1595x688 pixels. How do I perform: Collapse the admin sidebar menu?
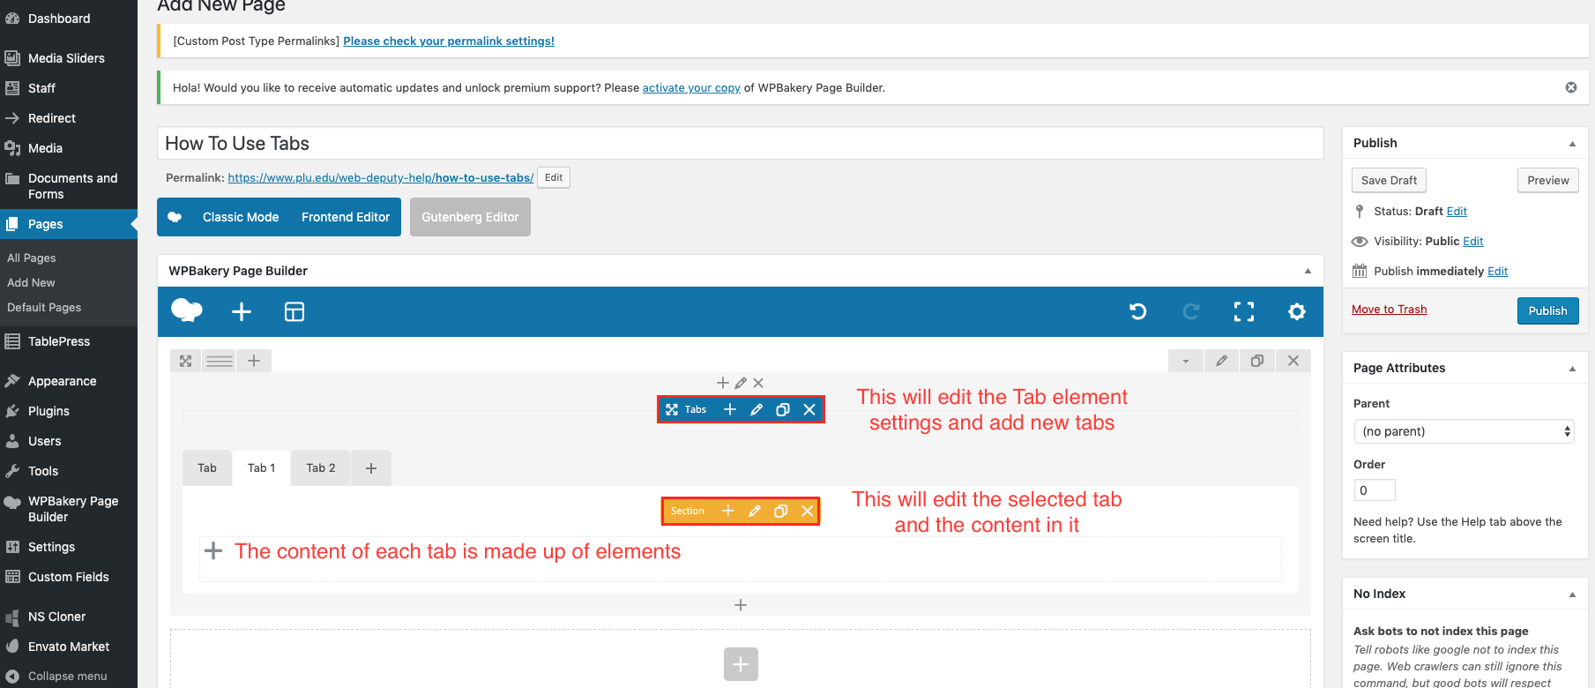[x=69, y=676]
